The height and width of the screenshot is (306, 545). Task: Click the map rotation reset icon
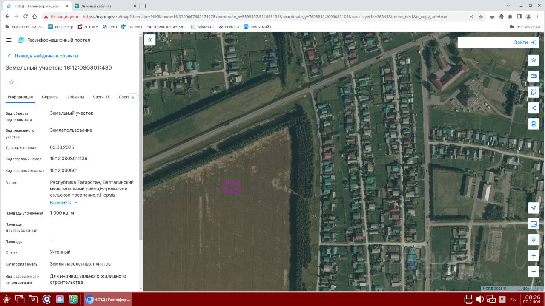(534, 240)
